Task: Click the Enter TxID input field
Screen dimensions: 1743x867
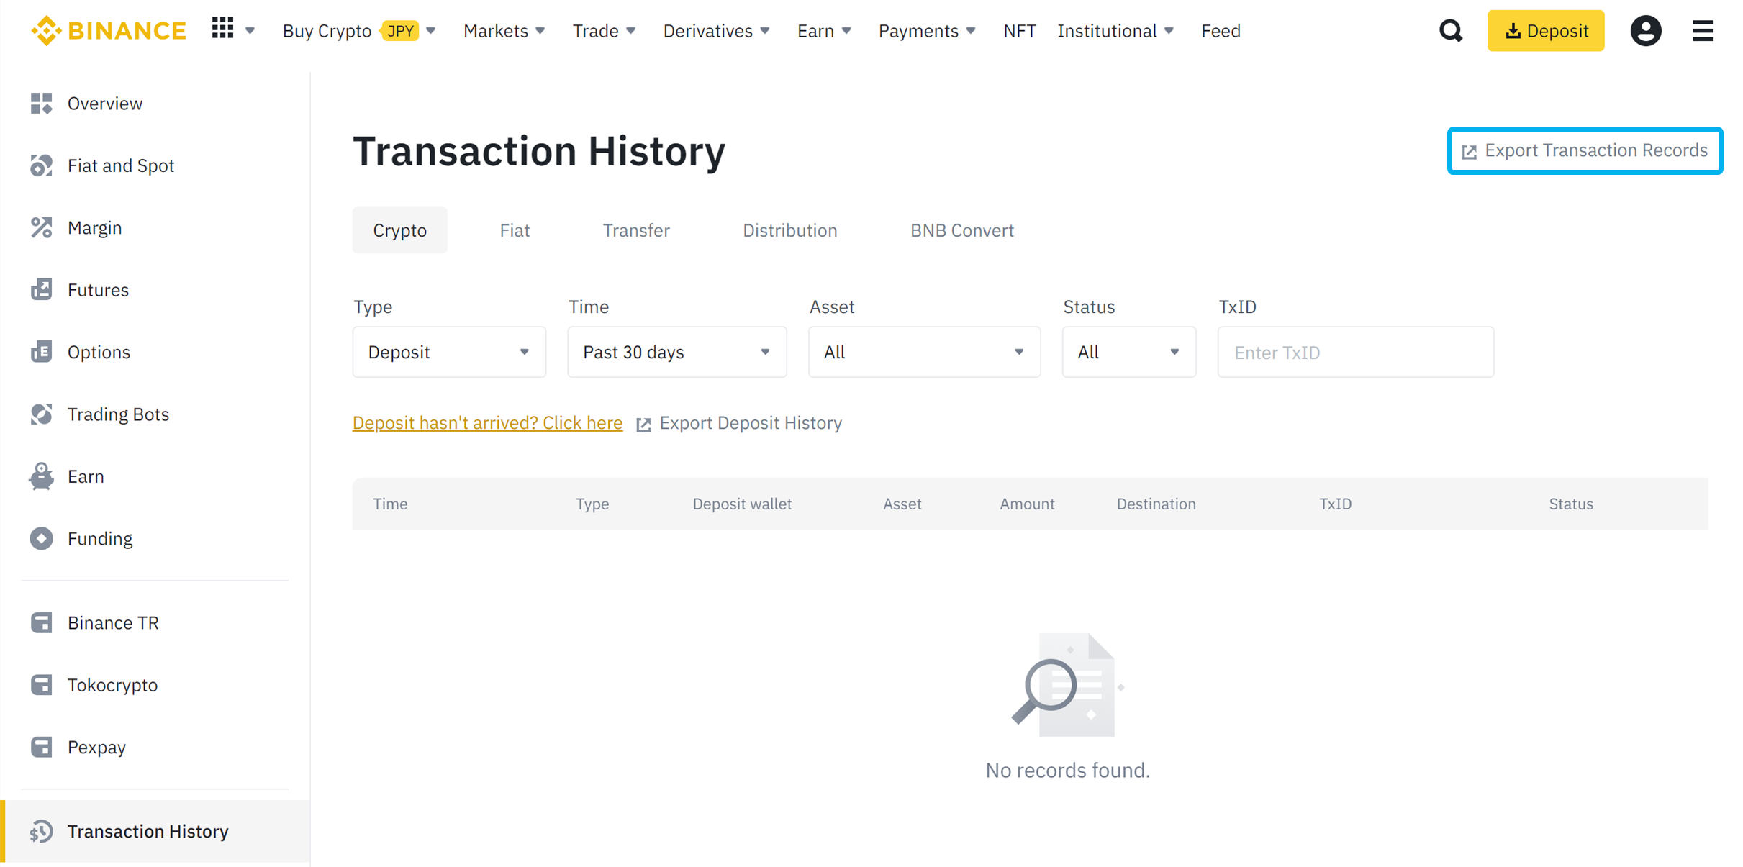Action: click(1356, 352)
